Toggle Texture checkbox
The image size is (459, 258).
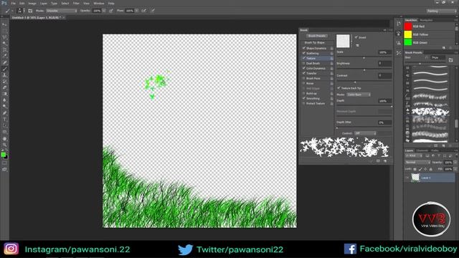click(x=304, y=58)
